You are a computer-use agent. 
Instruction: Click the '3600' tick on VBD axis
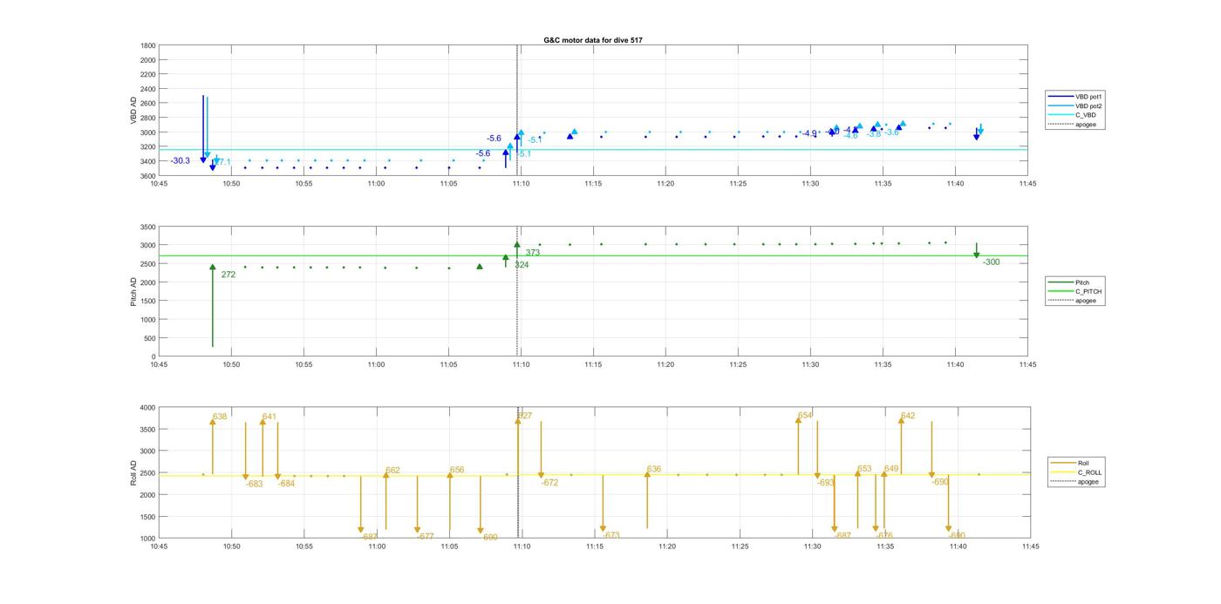pos(148,176)
